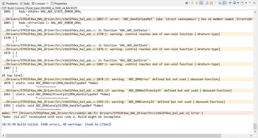Click the 'Build Failed. 6348 errors' summary line

[x=56, y=124]
